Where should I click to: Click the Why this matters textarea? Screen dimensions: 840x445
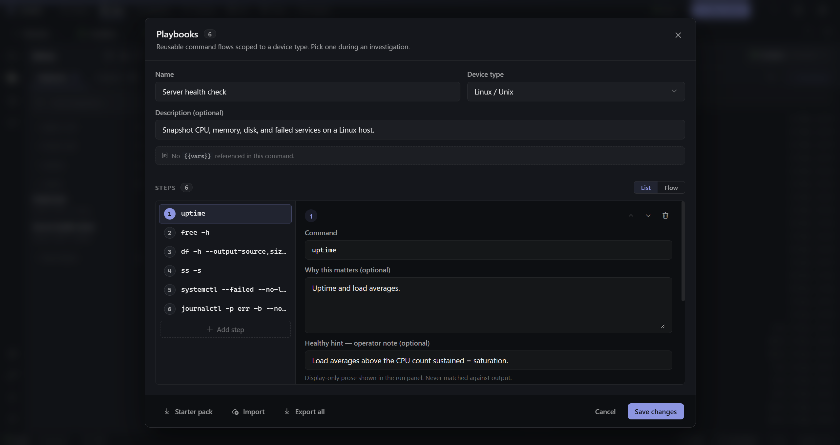pos(488,305)
